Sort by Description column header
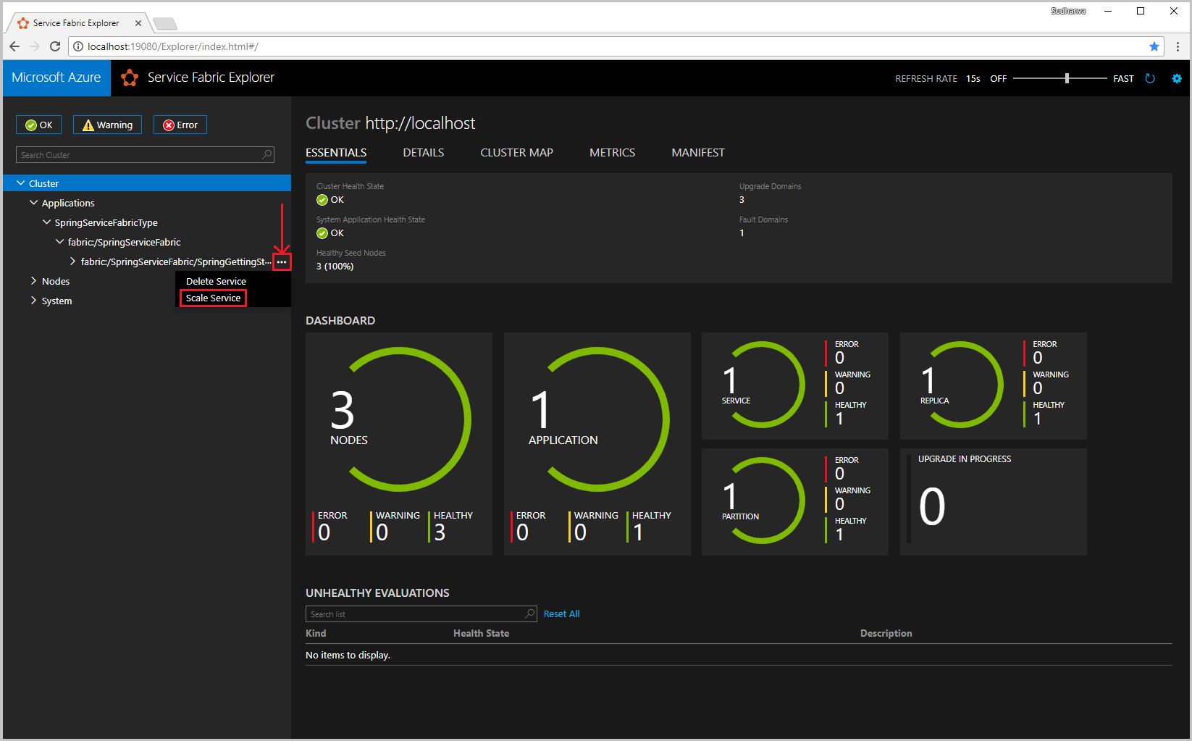This screenshot has height=741, width=1192. pos(886,633)
